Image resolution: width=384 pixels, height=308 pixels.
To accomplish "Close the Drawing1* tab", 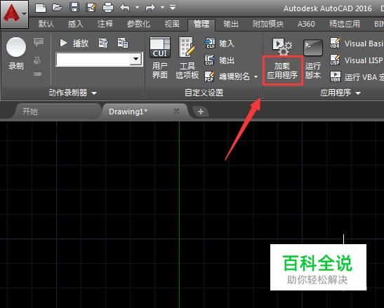I will (176, 111).
